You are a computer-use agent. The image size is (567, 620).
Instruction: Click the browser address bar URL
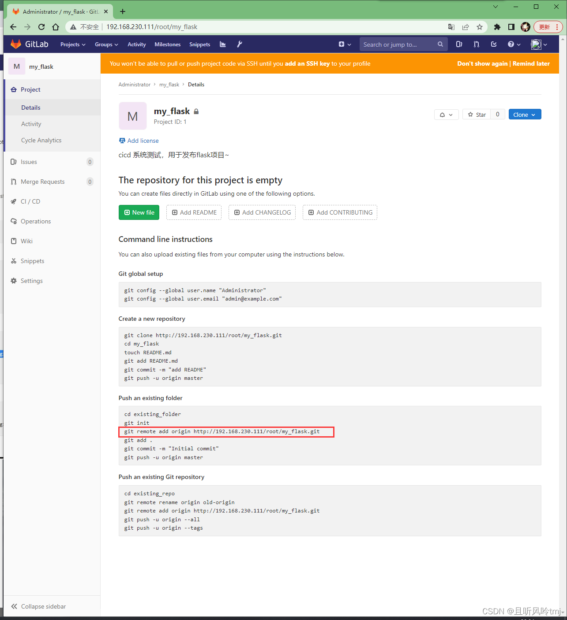(152, 27)
